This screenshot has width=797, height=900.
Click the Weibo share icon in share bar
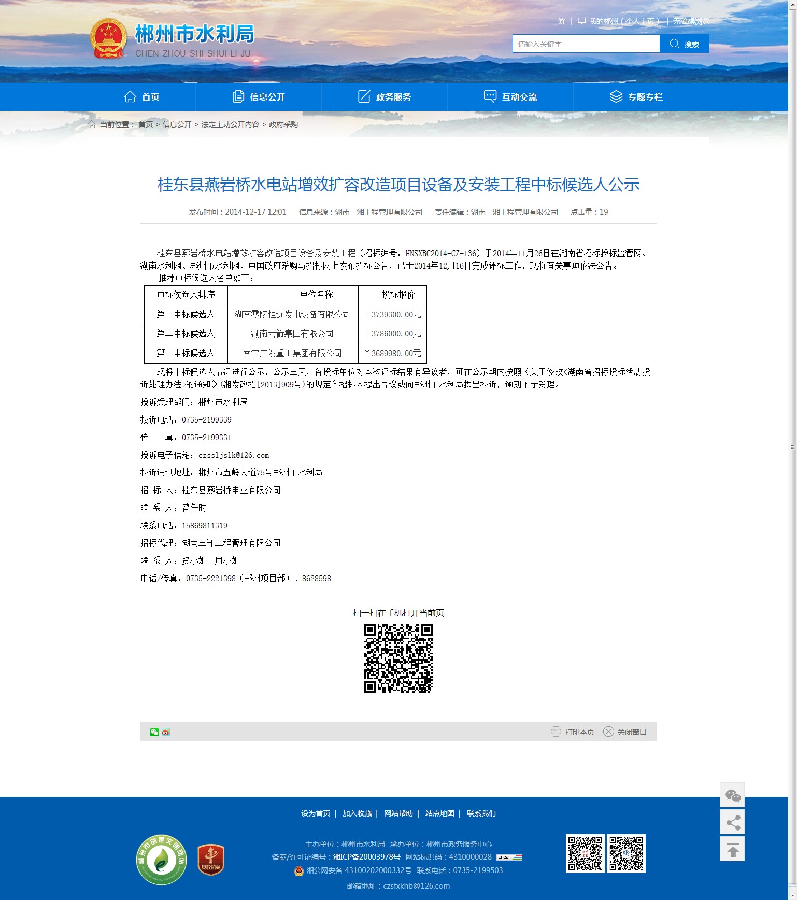click(166, 732)
